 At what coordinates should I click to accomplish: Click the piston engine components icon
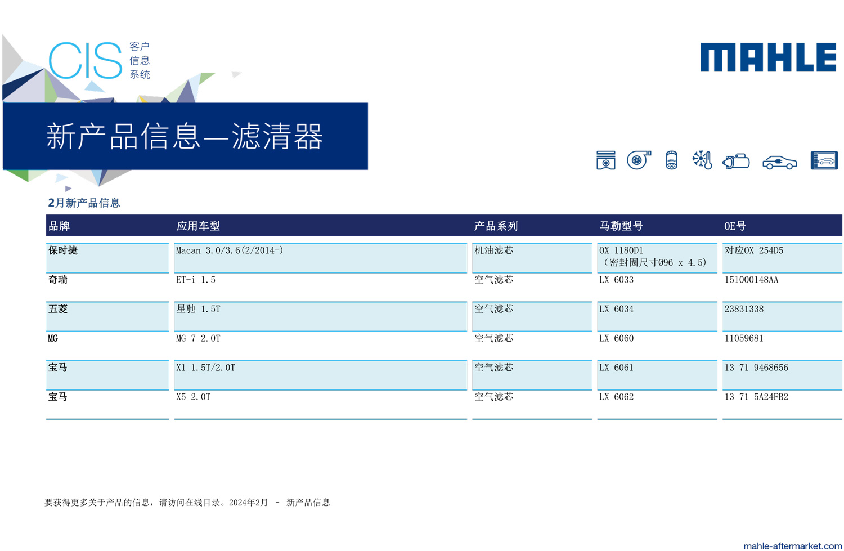point(605,160)
